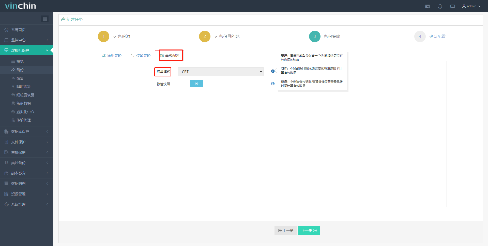This screenshot has width=488, height=246.
Task: Click the monitor screen icon in header
Action: point(452,6)
